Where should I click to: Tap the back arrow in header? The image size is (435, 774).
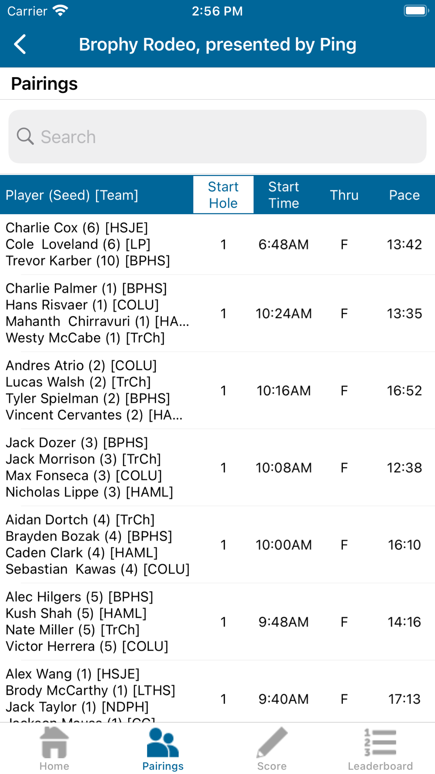click(20, 44)
